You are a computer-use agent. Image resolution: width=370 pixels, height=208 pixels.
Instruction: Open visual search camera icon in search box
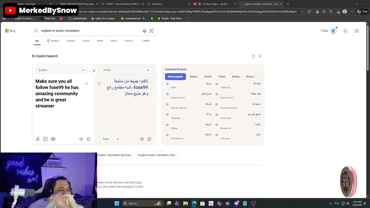click(151, 31)
